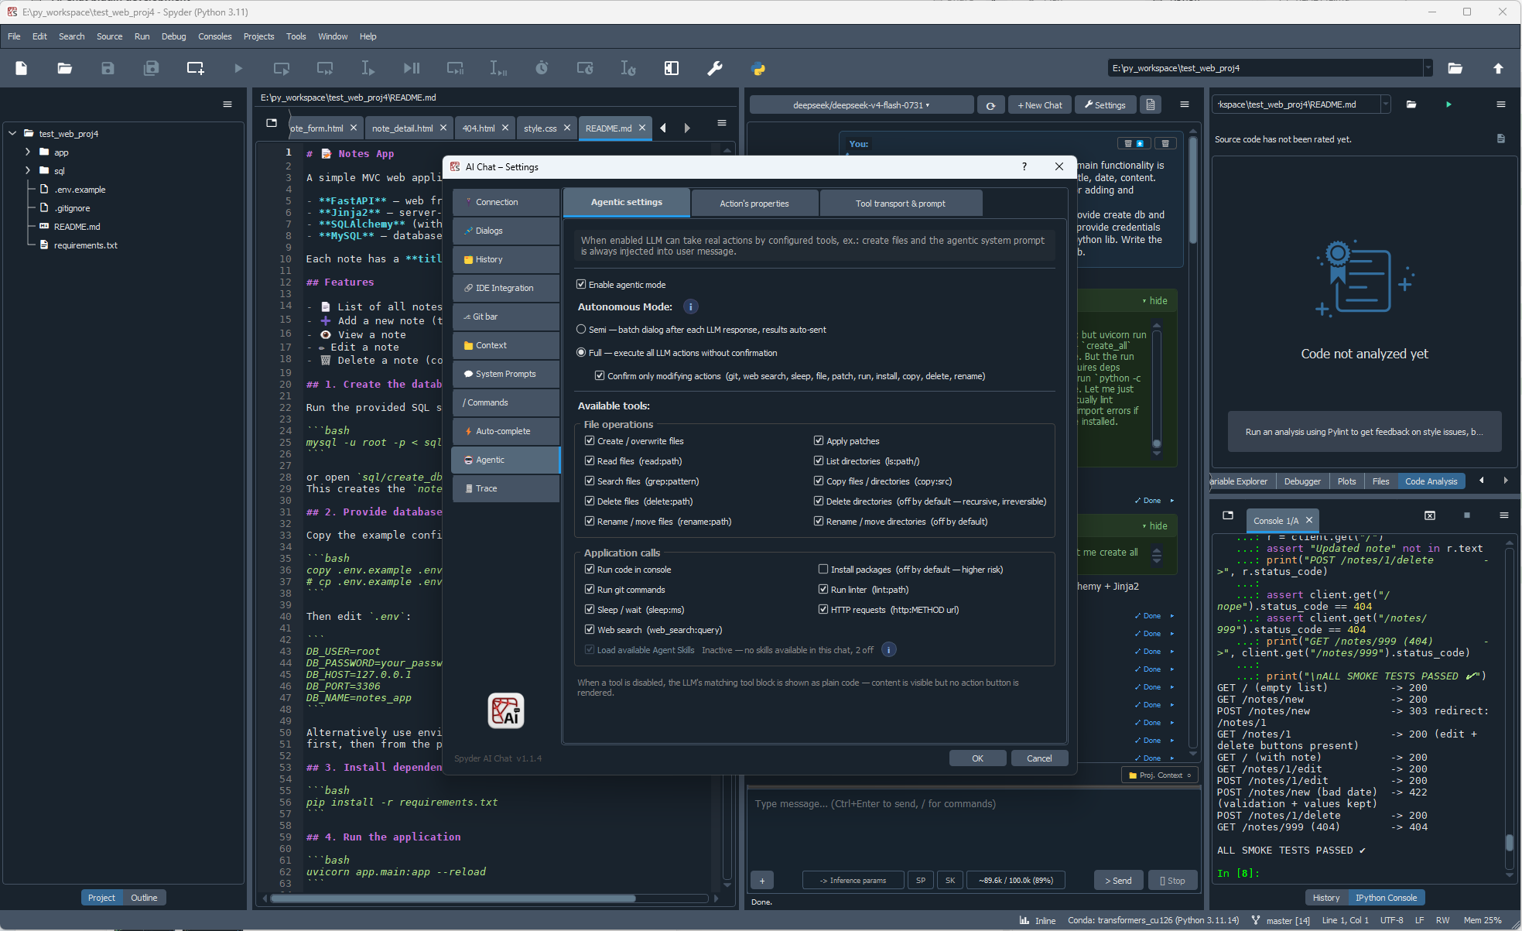The width and height of the screenshot is (1522, 931).
Task: Open the Consoles menu
Action: point(214,36)
